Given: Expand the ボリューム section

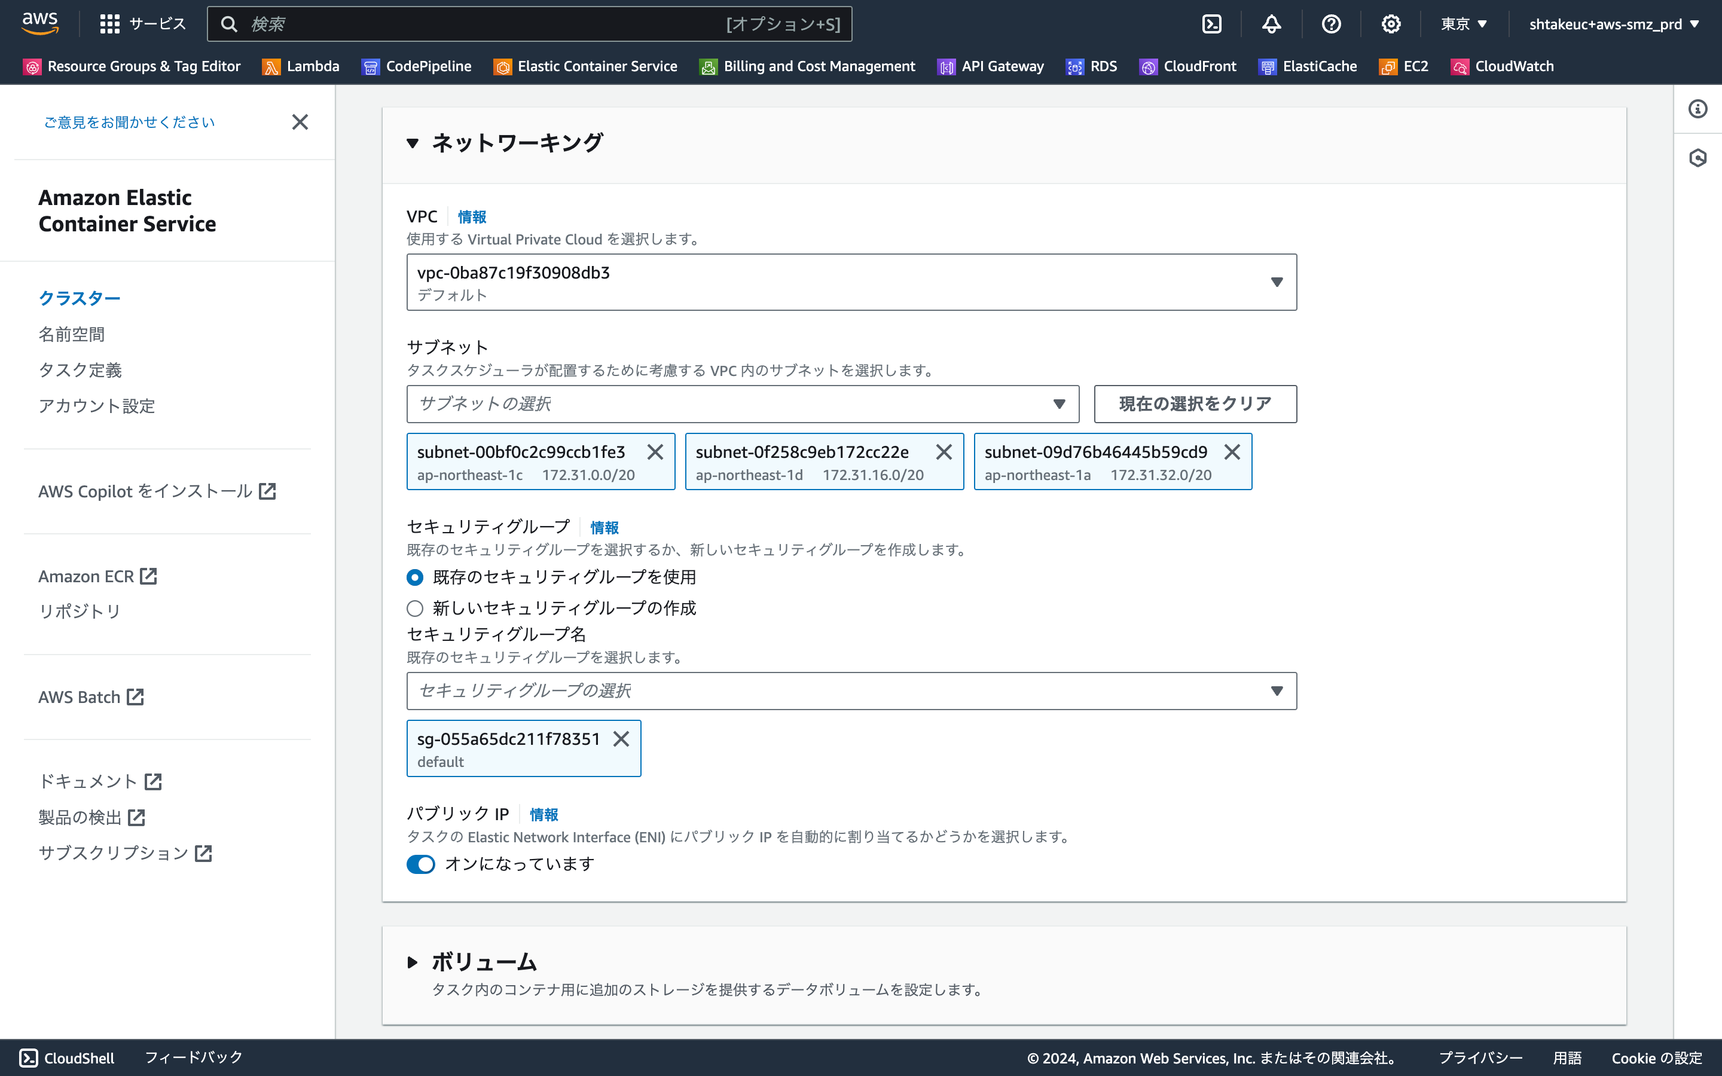Looking at the screenshot, I should (413, 962).
